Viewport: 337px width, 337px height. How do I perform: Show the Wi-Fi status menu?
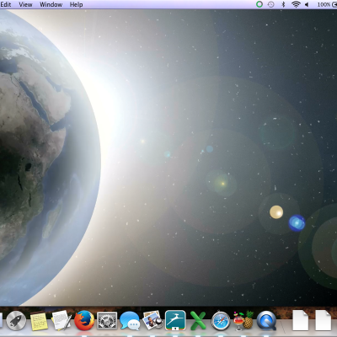[296, 4]
